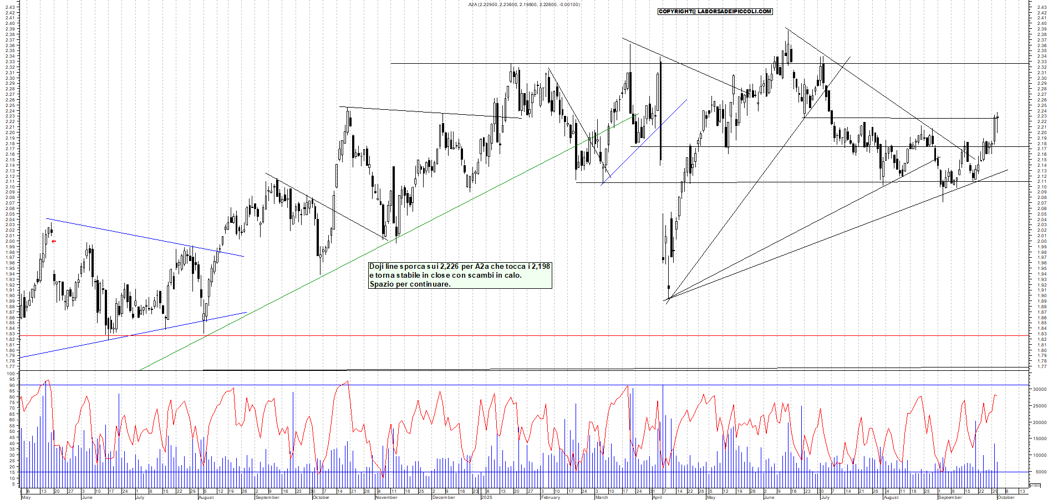Select the March month label
Viewport: 1048px width, 500px height.
(x=601, y=497)
